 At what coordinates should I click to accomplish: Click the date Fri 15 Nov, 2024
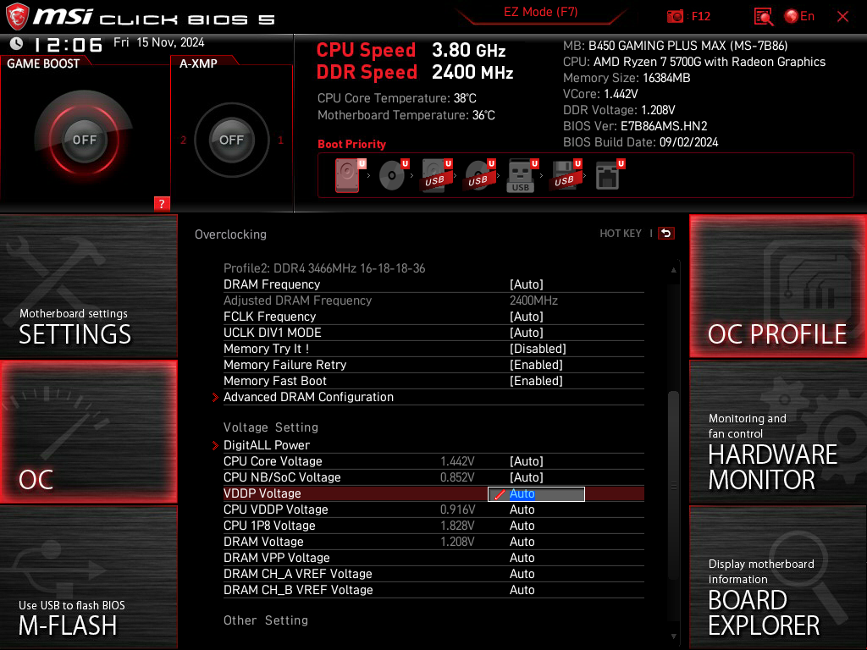click(x=158, y=42)
